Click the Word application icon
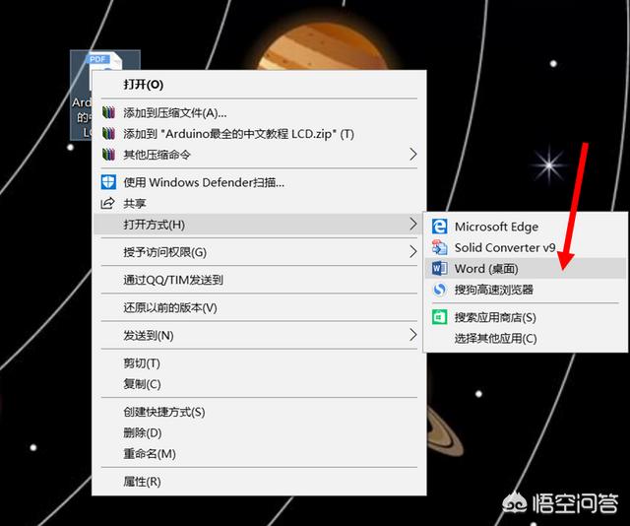This screenshot has width=630, height=526. coord(439,268)
